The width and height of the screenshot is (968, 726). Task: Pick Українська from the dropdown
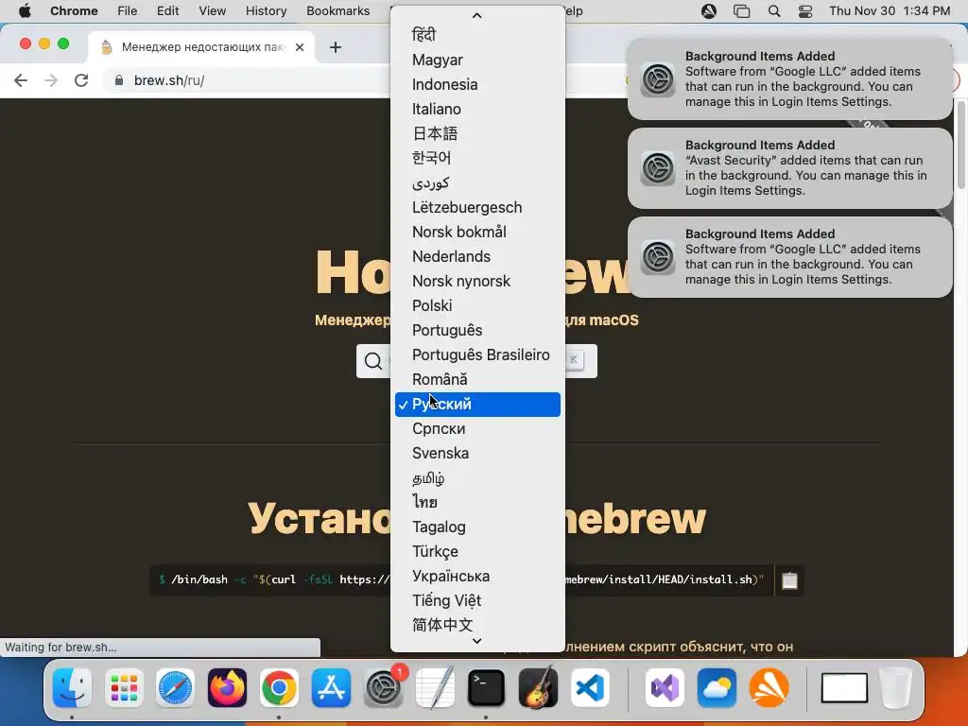click(x=477, y=576)
